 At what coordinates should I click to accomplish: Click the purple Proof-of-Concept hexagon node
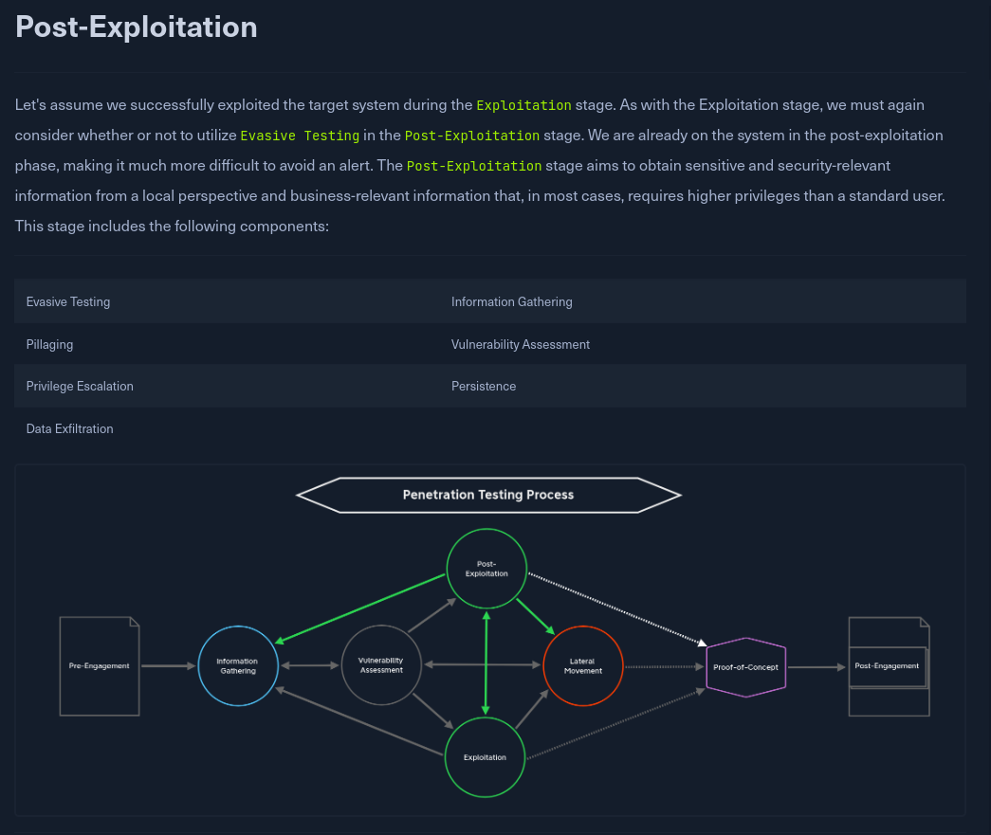click(745, 667)
